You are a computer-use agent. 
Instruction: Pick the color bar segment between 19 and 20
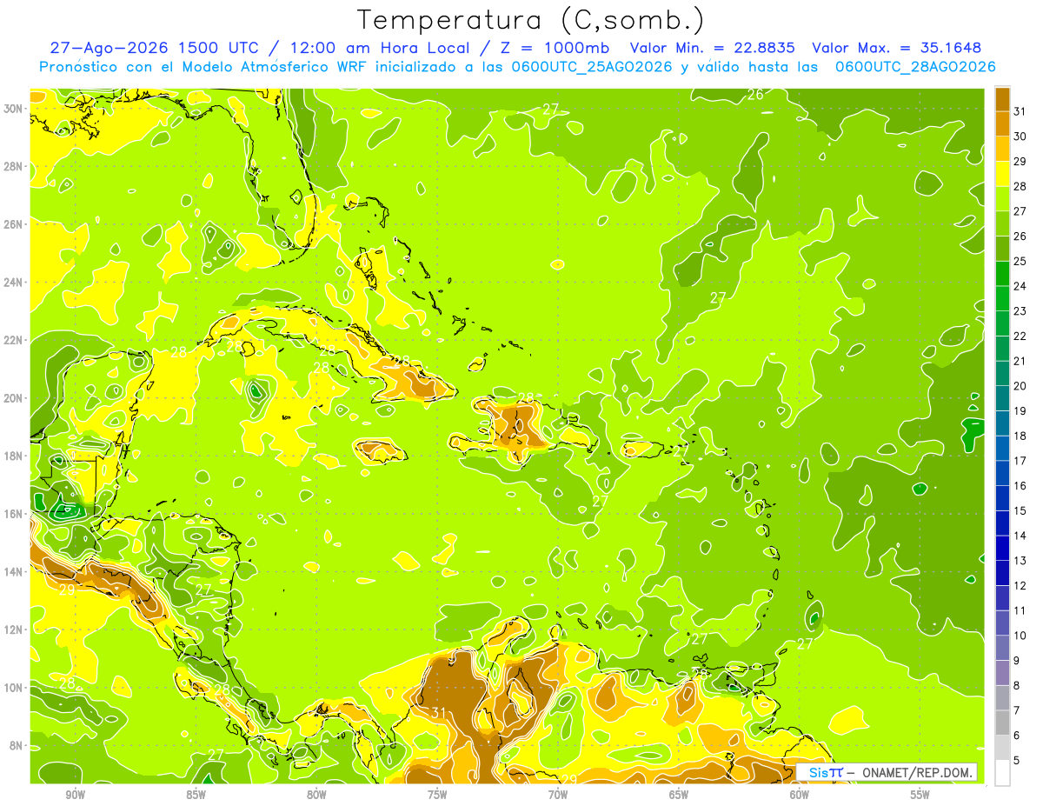tap(1002, 398)
